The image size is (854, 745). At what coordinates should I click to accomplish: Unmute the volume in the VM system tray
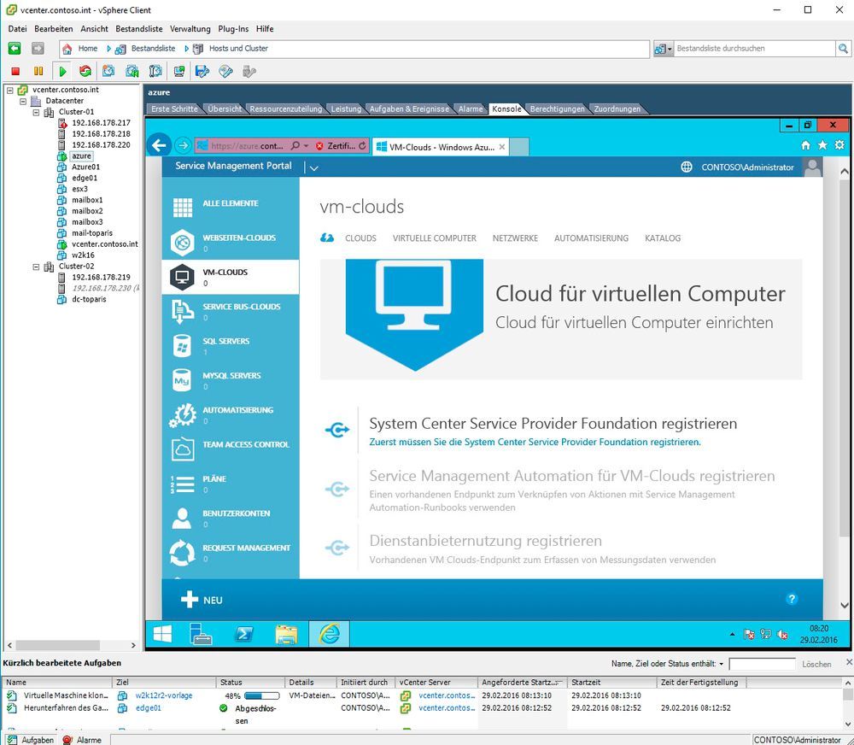[781, 634]
